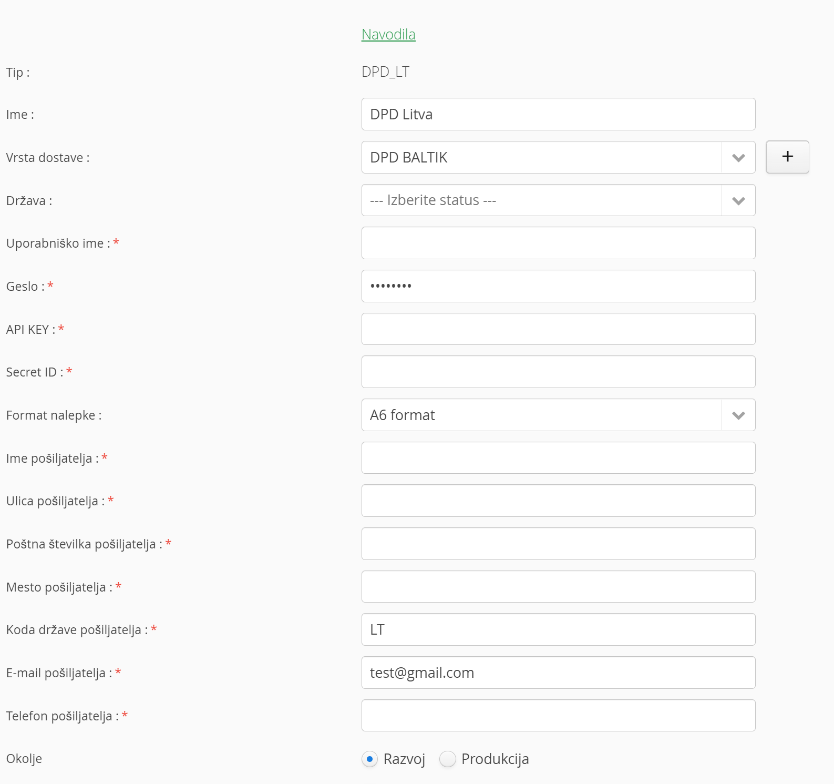The height and width of the screenshot is (784, 834).
Task: Select the Razvoj environment radio button
Action: 369,759
